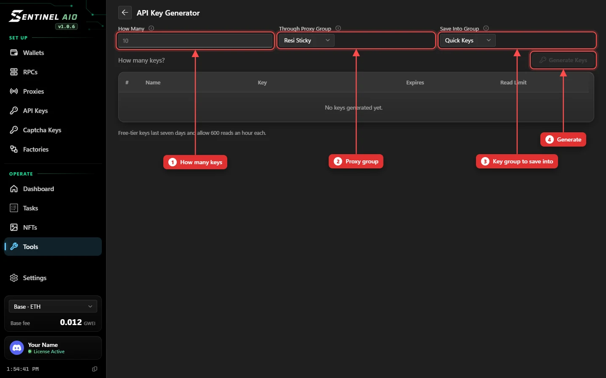Click the 1:54:41 PM clock text
Image resolution: width=606 pixels, height=378 pixels.
click(23, 369)
